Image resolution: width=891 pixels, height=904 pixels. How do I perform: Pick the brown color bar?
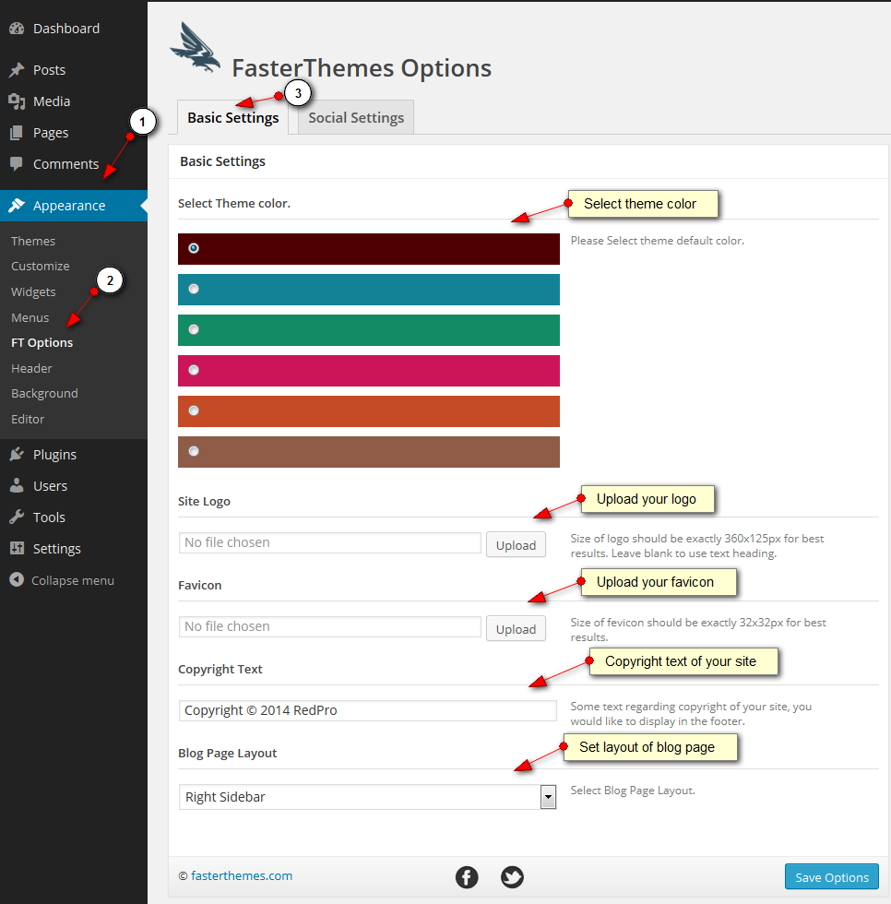coord(369,452)
